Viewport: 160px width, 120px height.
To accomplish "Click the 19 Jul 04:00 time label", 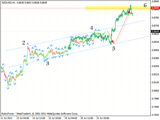I will pyautogui.click(x=71, y=117).
